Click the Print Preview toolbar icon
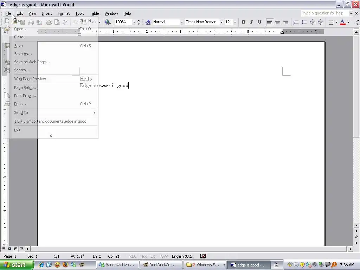The width and height of the screenshot is (360, 270). [57, 22]
